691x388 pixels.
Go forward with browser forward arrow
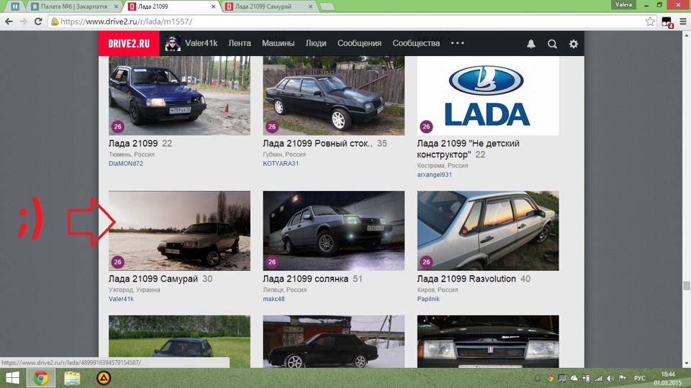[23, 21]
